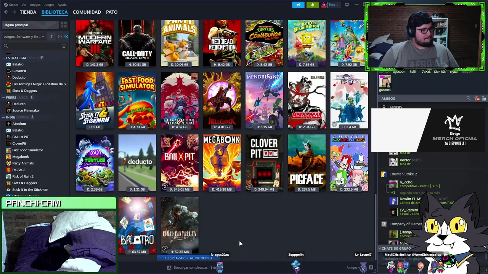Open Windblown game cover
Viewport: 488px width, 274px height.
264,100
